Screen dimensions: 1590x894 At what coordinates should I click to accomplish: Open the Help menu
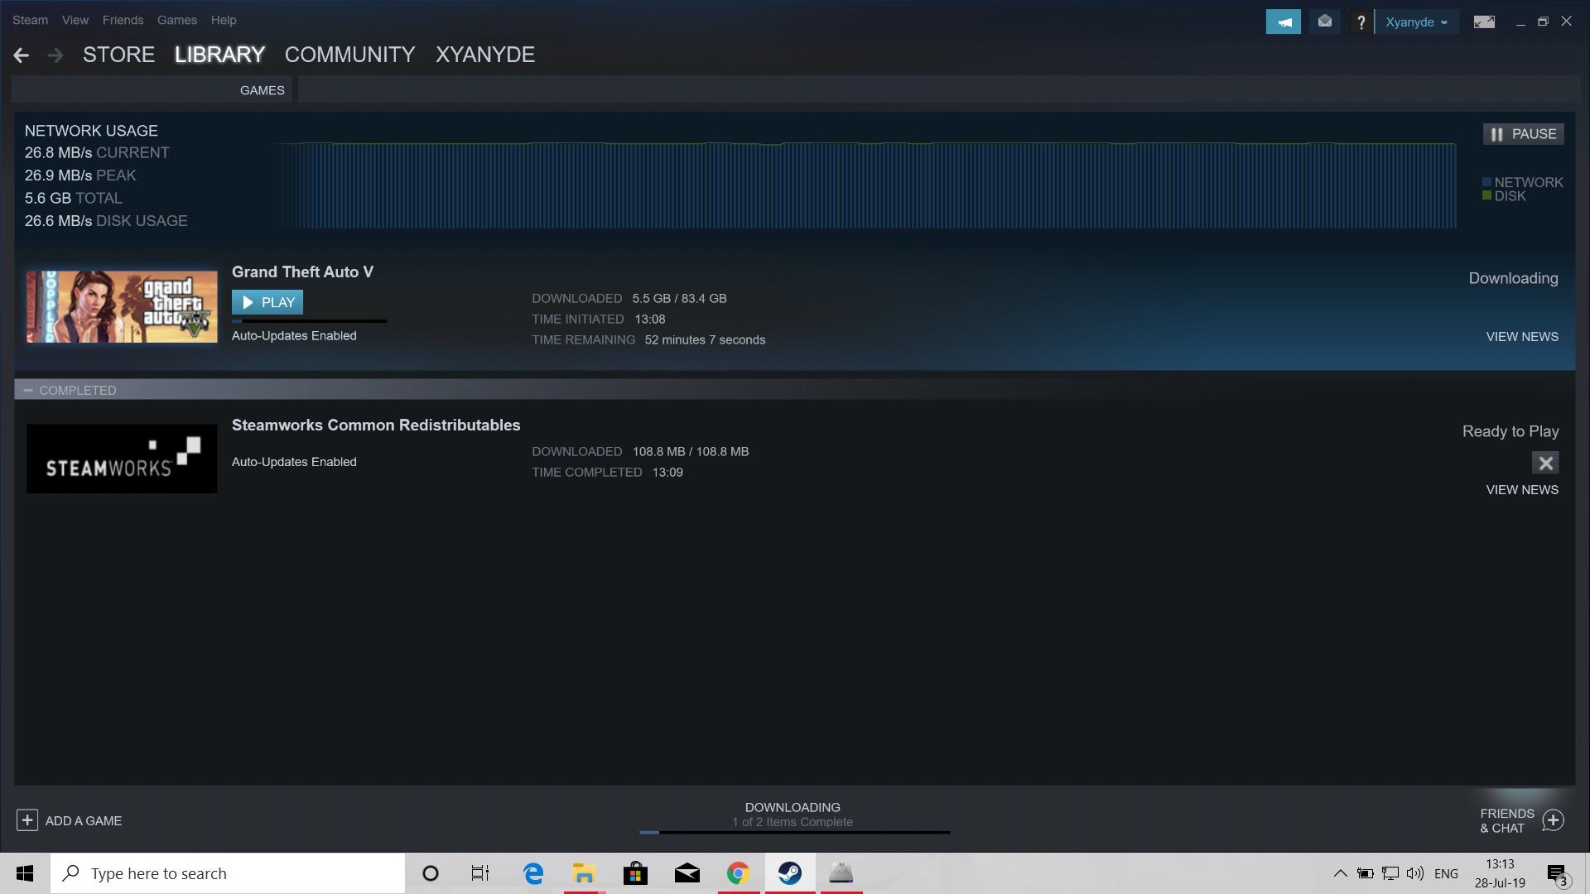click(224, 20)
